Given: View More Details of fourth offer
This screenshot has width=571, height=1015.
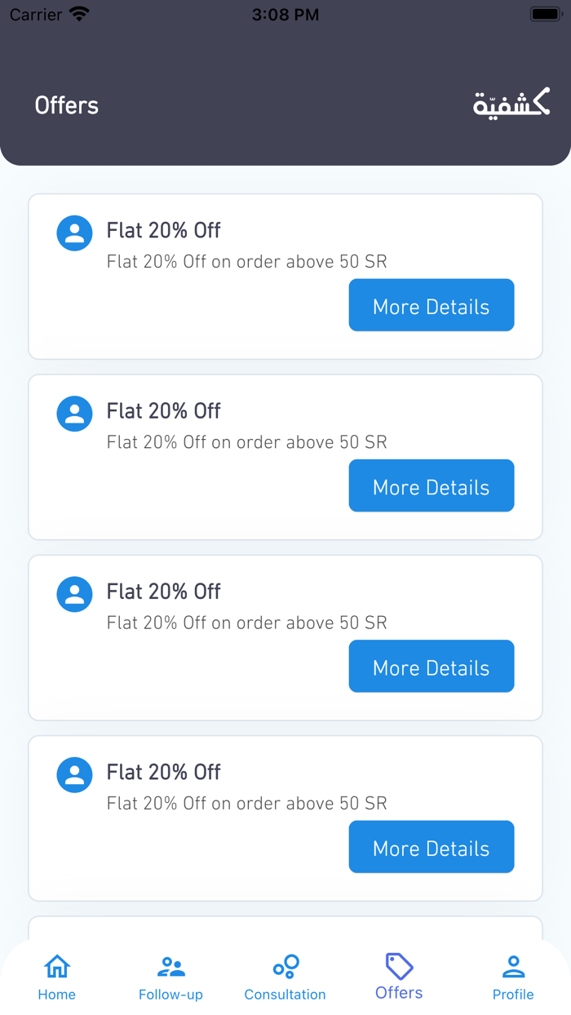Looking at the screenshot, I should coord(432,847).
